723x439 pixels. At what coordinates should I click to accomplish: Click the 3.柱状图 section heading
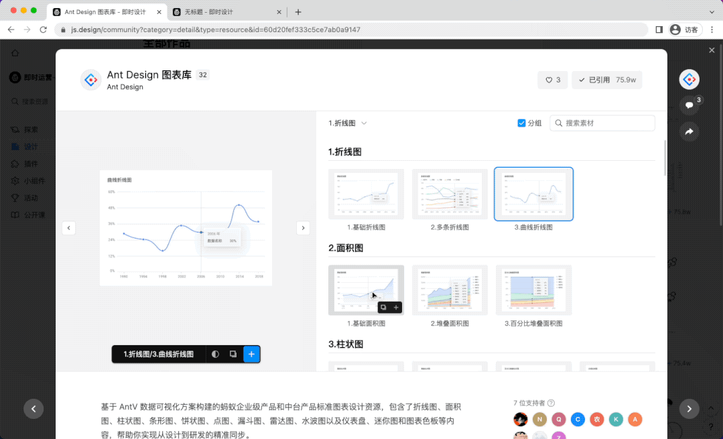(x=346, y=344)
